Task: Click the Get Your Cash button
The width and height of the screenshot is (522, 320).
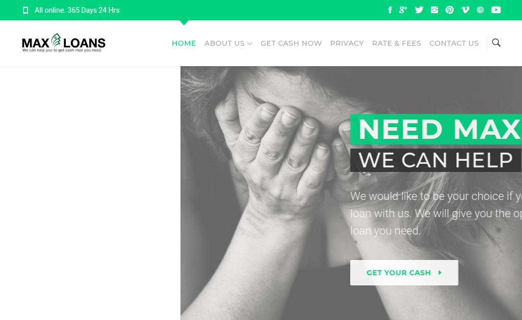Action: pyautogui.click(x=404, y=273)
